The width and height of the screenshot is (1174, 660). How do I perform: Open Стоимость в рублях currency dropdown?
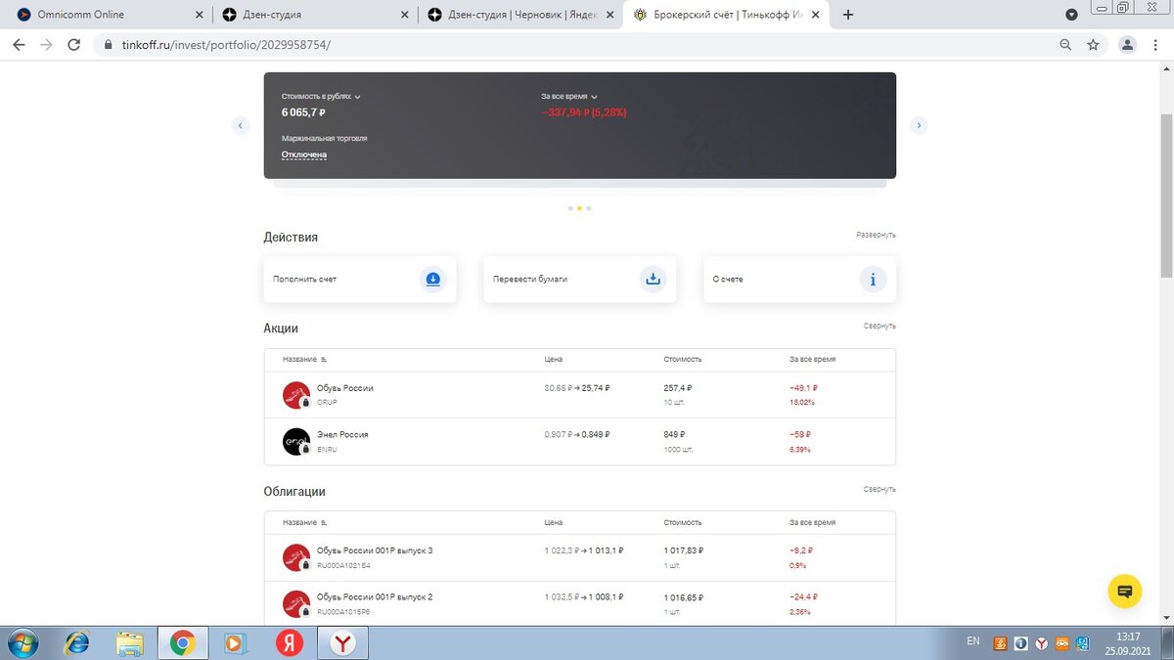(321, 97)
